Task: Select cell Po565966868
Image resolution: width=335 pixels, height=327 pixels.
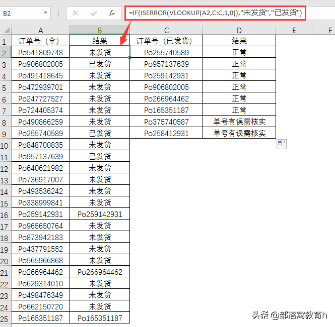Action: [40, 260]
